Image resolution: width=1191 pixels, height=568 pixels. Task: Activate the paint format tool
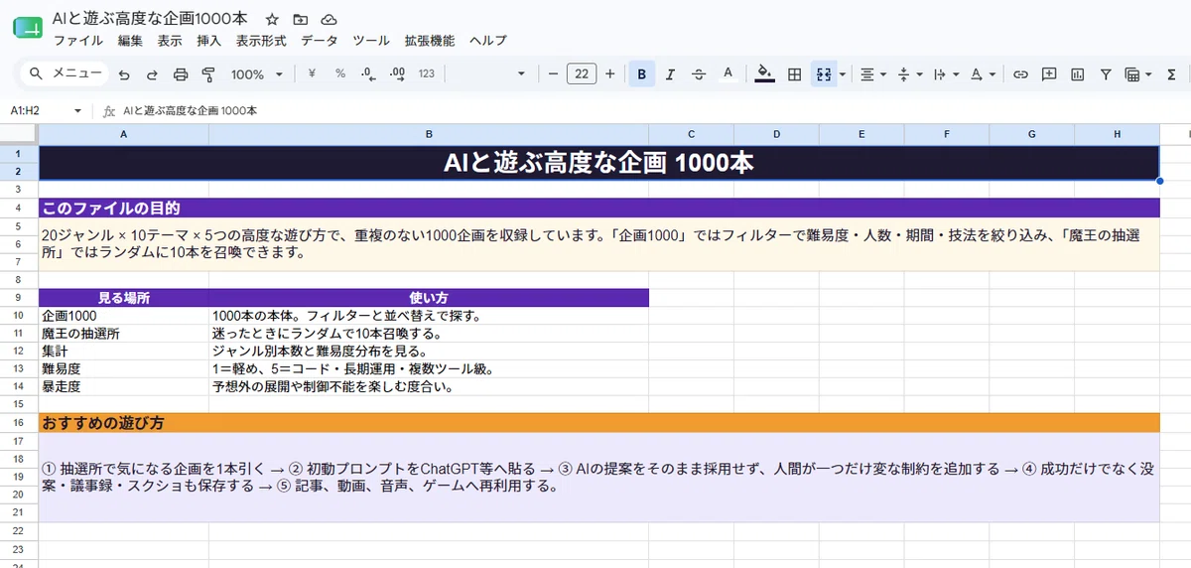pyautogui.click(x=208, y=74)
